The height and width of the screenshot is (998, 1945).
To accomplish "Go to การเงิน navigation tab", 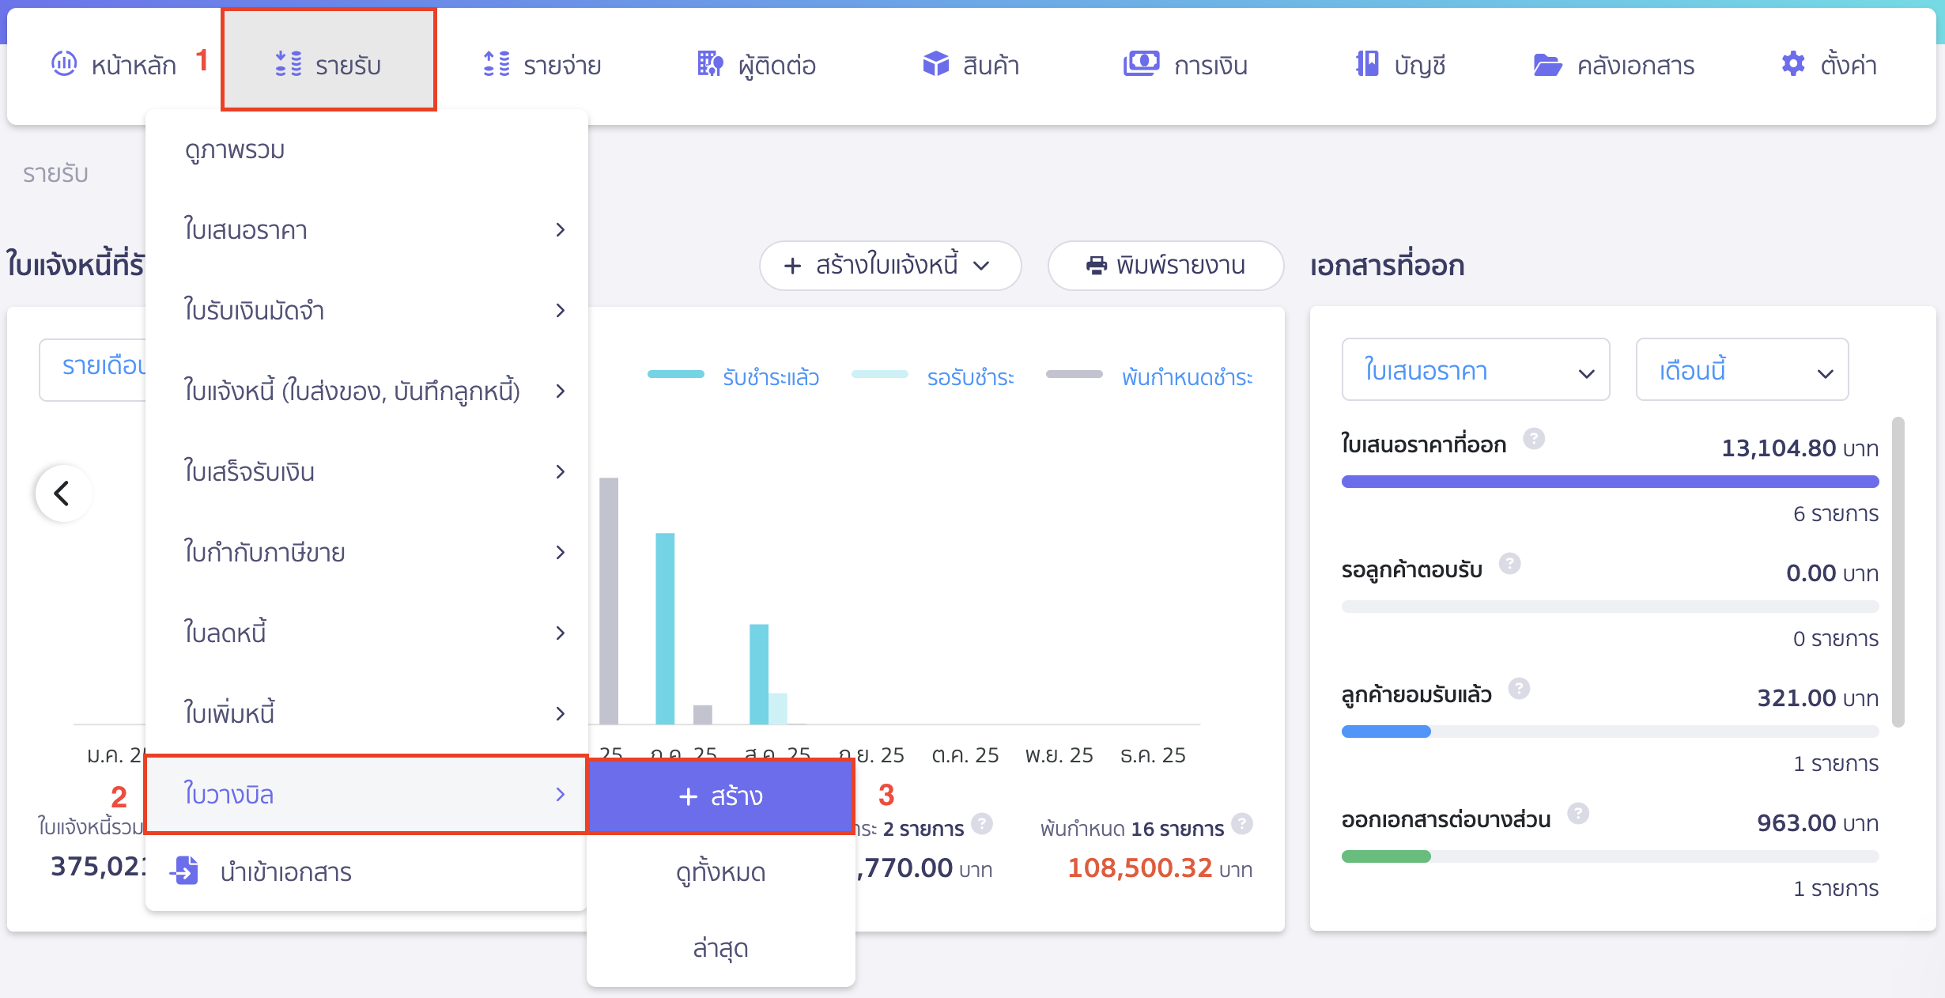I will tap(1185, 64).
